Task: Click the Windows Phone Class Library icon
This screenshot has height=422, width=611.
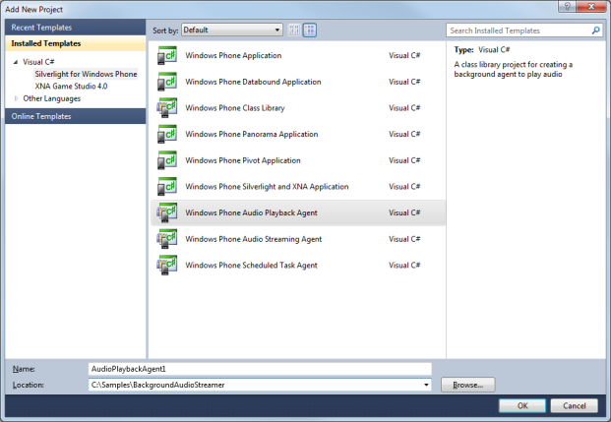Action: point(167,108)
